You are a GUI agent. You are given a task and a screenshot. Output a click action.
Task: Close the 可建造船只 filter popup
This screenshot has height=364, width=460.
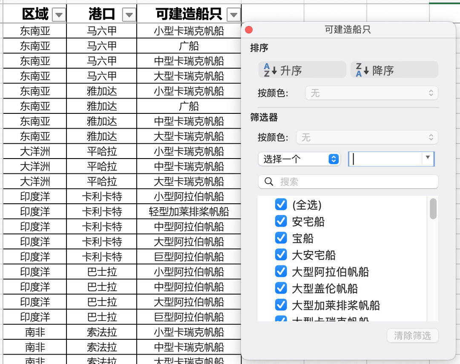click(x=249, y=30)
